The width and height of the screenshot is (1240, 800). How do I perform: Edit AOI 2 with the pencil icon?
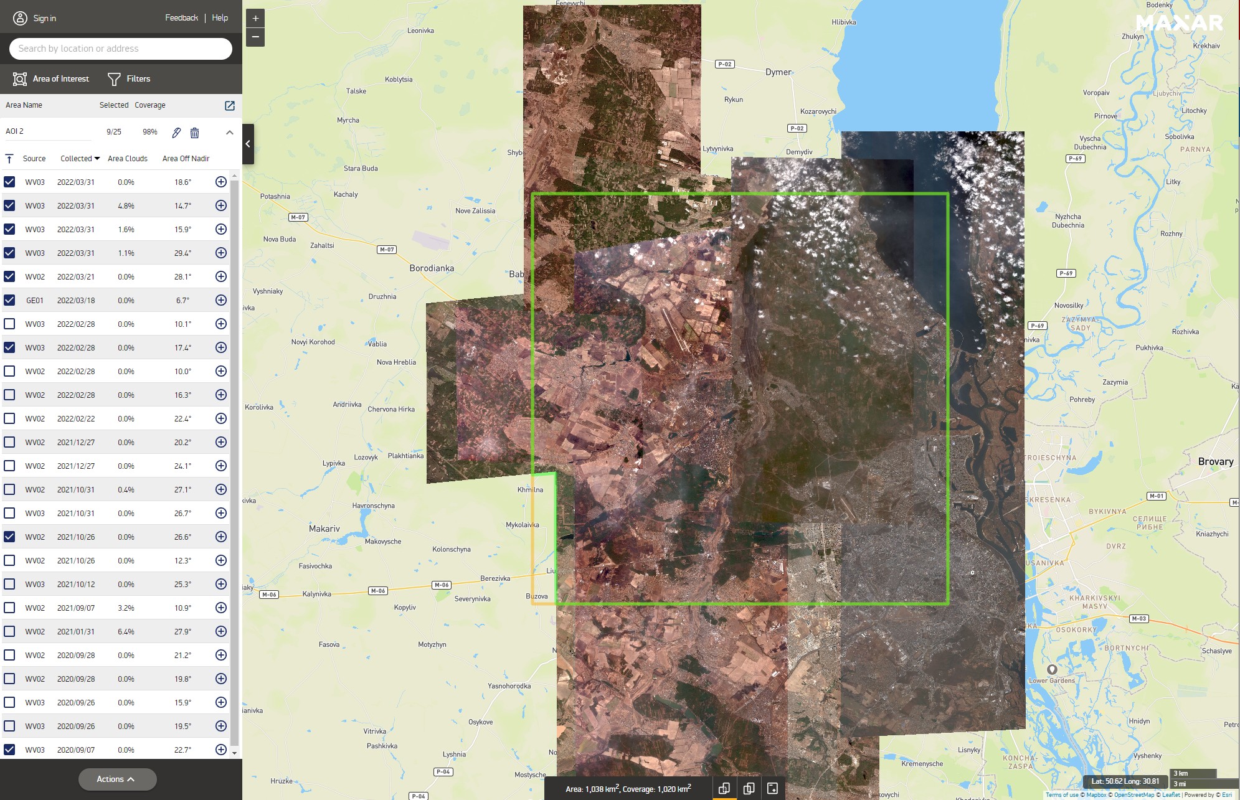[176, 132]
